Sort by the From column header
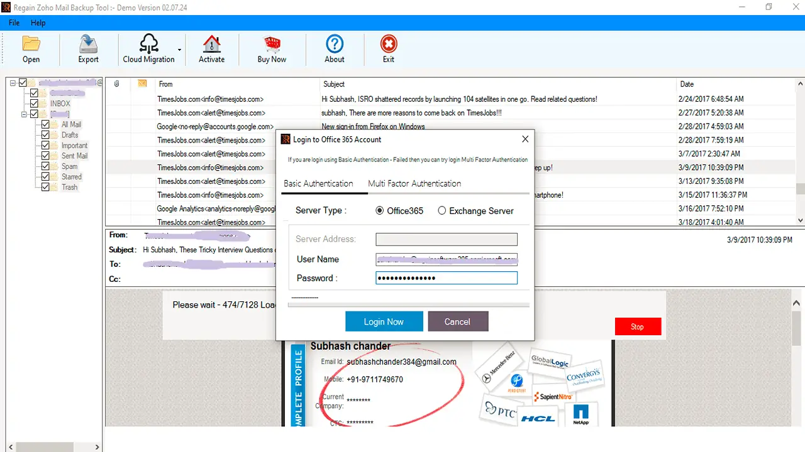This screenshot has width=805, height=452. (165, 84)
